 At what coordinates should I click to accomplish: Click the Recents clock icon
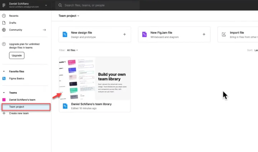point(4,16)
